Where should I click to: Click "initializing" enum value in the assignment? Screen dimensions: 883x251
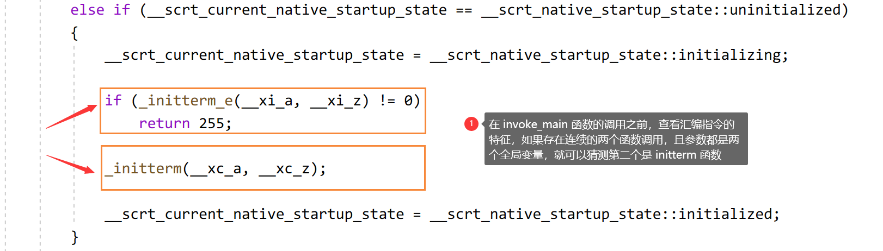tap(730, 55)
